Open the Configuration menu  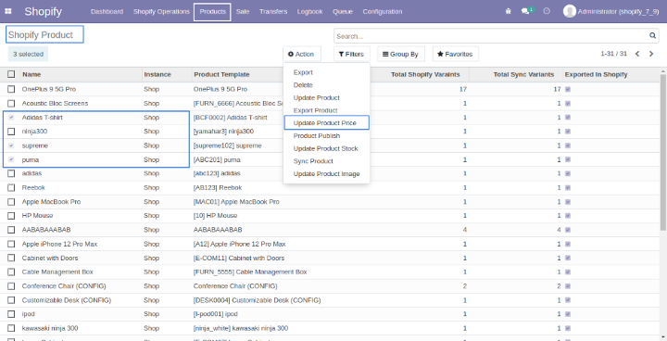tap(383, 11)
